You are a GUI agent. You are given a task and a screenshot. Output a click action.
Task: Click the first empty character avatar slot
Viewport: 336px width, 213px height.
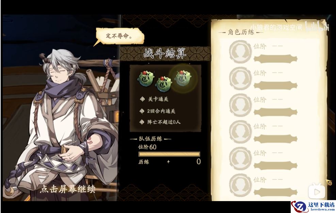pos(240,51)
